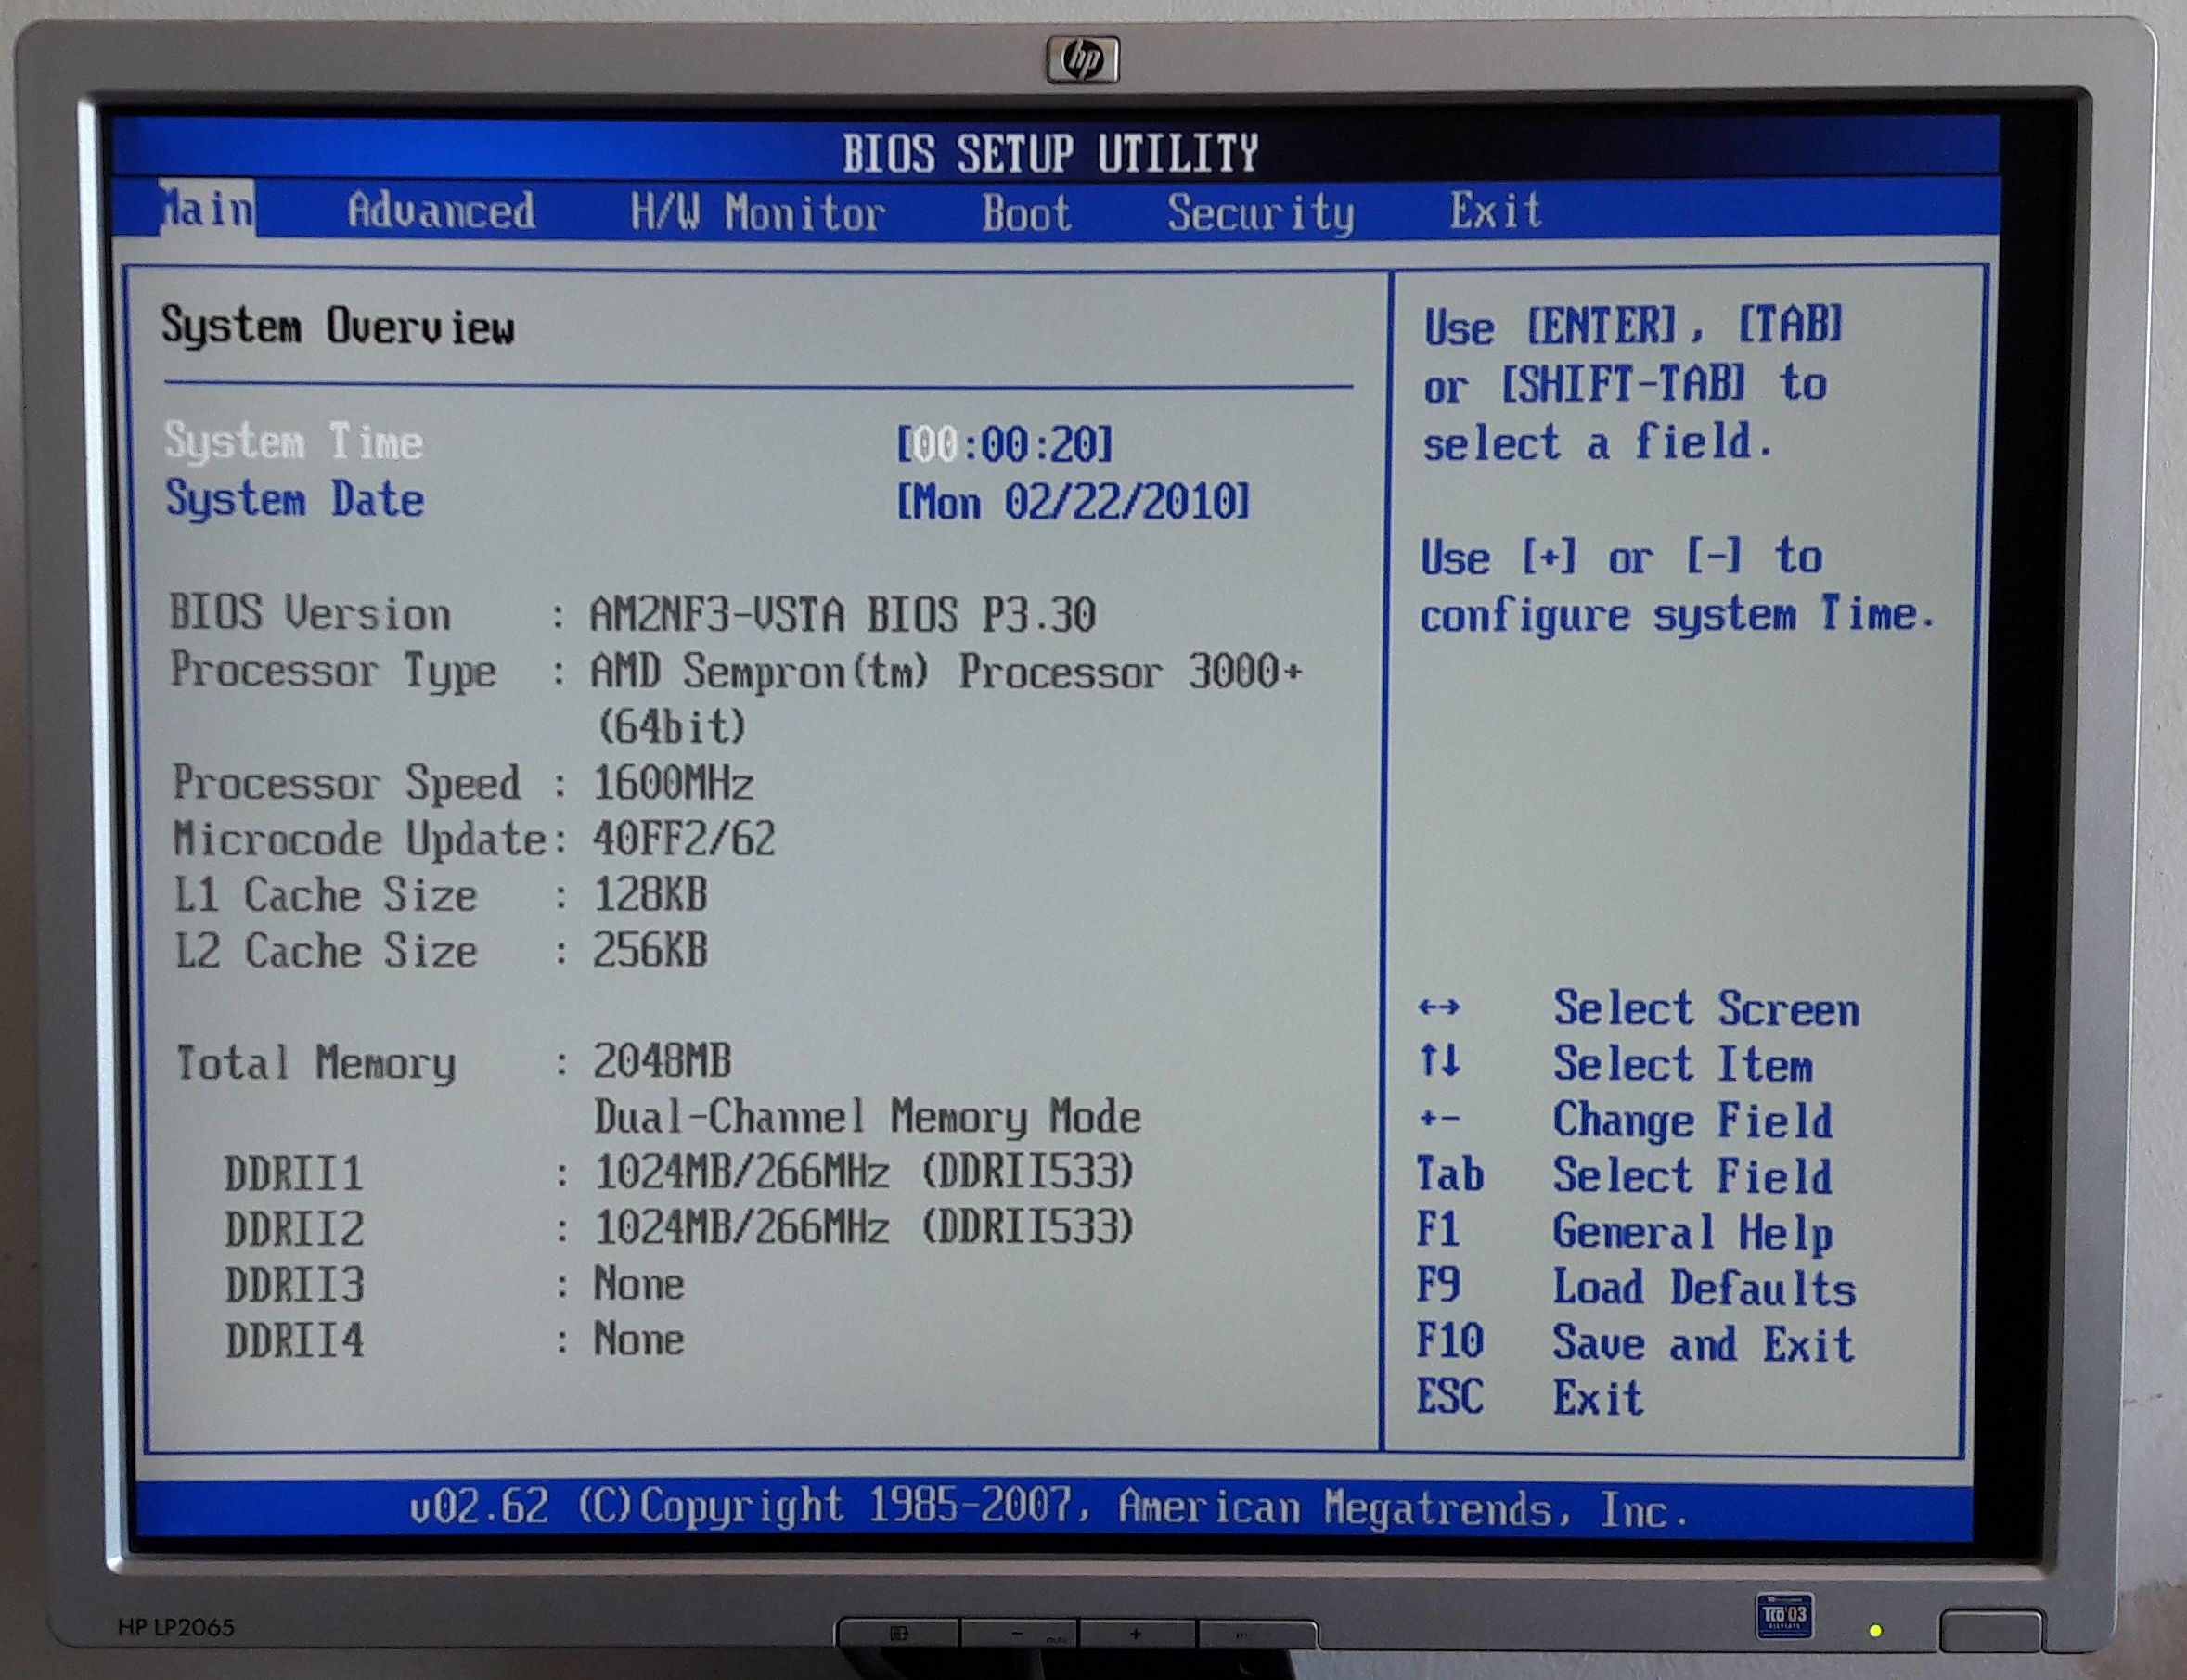Click the System Date label
The width and height of the screenshot is (2187, 1680).
[x=295, y=499]
